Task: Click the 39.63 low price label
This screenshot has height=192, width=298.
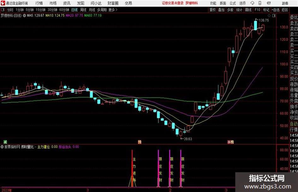Action: [x=188, y=139]
